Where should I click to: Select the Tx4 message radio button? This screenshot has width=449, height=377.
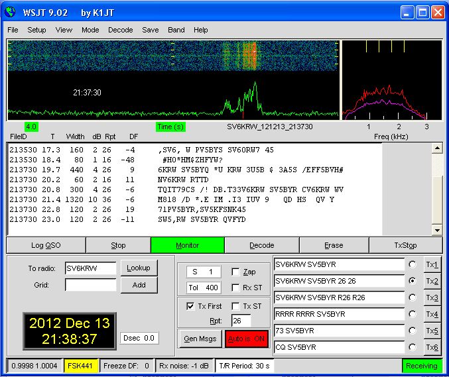click(x=413, y=314)
